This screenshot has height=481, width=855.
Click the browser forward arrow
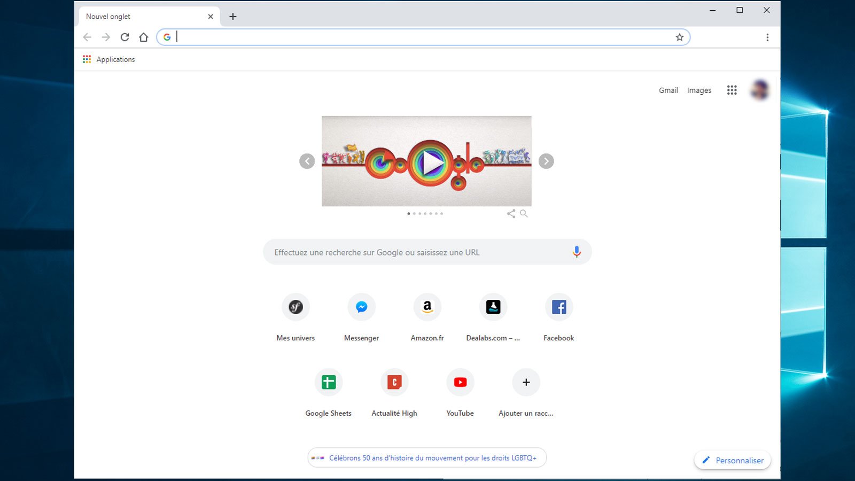[106, 37]
